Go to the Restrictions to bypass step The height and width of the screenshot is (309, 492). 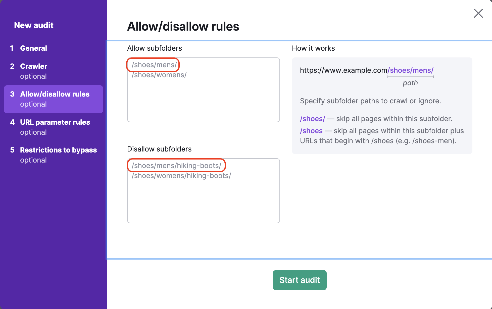click(58, 150)
